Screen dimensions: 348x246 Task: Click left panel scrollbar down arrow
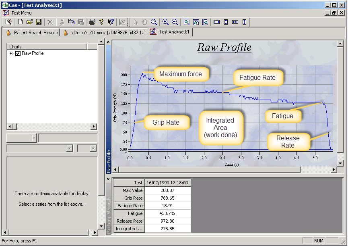(101, 226)
